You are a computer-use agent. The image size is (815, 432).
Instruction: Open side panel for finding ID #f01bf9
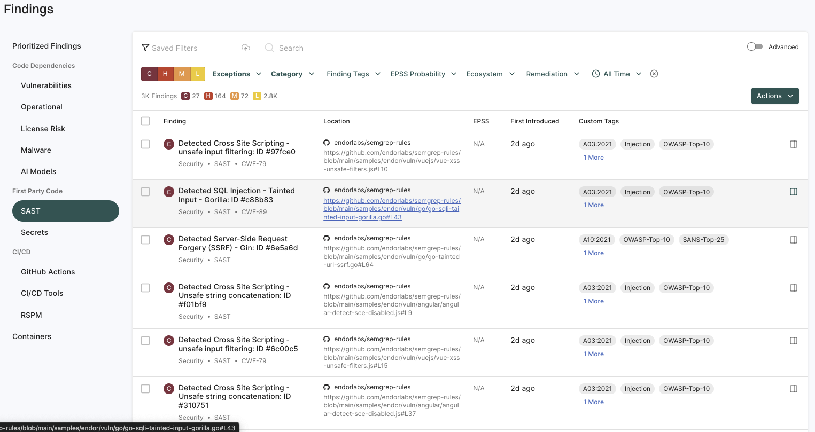point(794,288)
